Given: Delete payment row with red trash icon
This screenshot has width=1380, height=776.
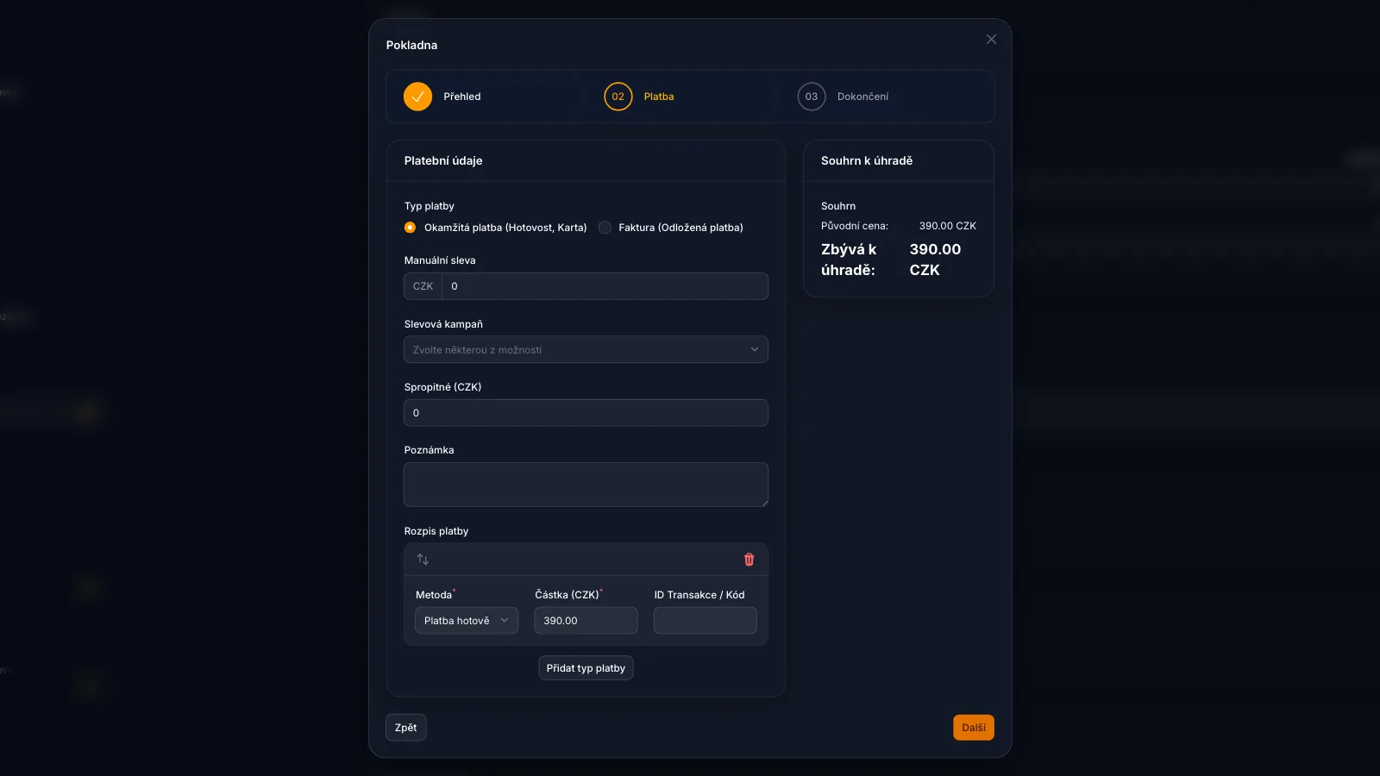Looking at the screenshot, I should (x=749, y=560).
